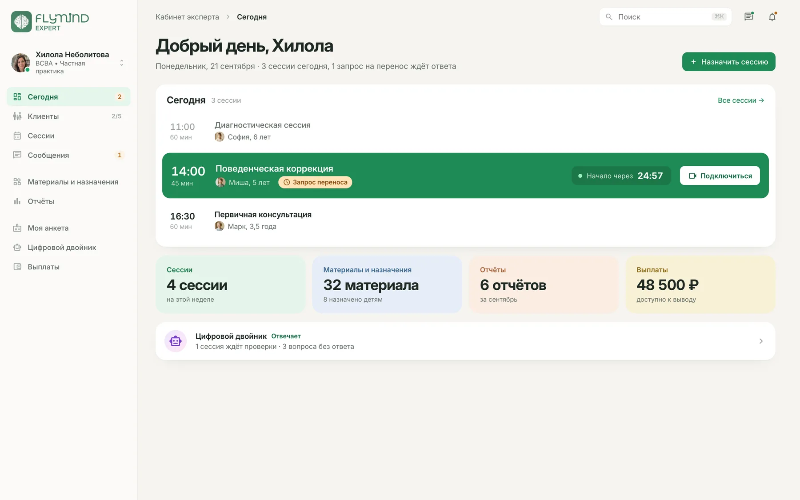Click the breadcrumb arrow after Кабинет эксперта

point(228,17)
